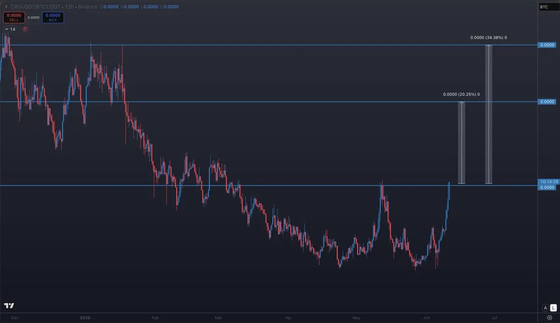
Task: Open the symbol logo icon beside CRVUSDT
Action: [6, 7]
